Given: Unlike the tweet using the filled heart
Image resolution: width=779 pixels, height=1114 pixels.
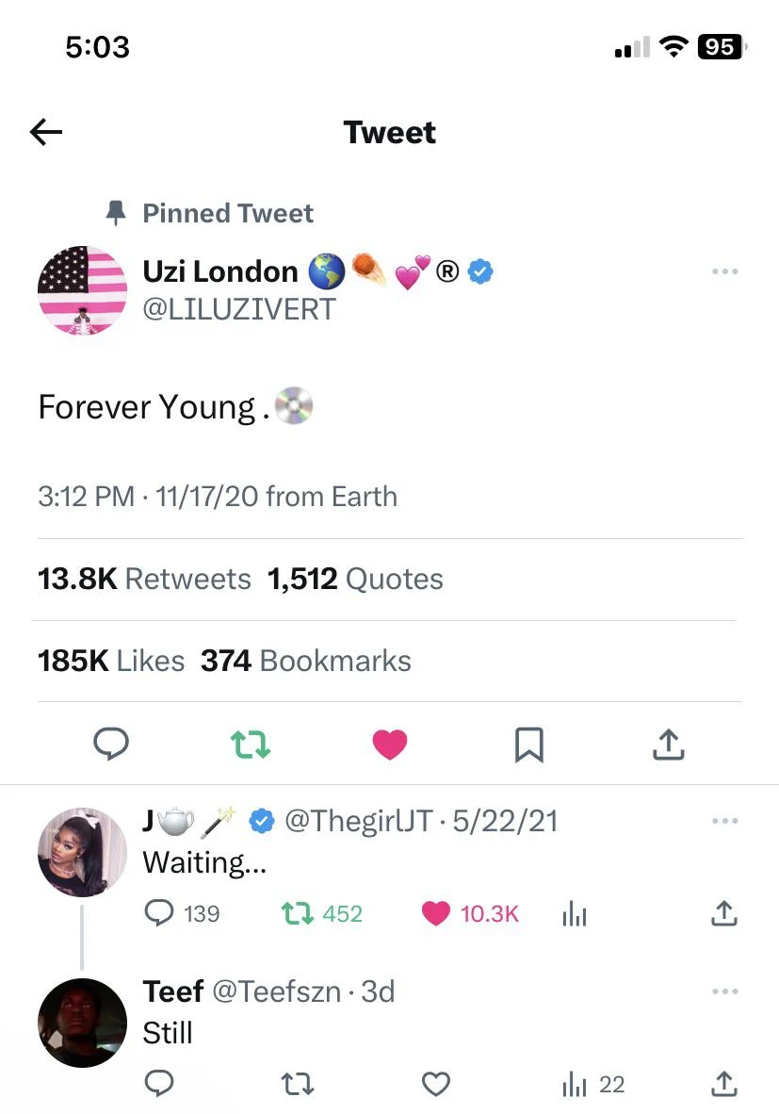Looking at the screenshot, I should (x=390, y=744).
